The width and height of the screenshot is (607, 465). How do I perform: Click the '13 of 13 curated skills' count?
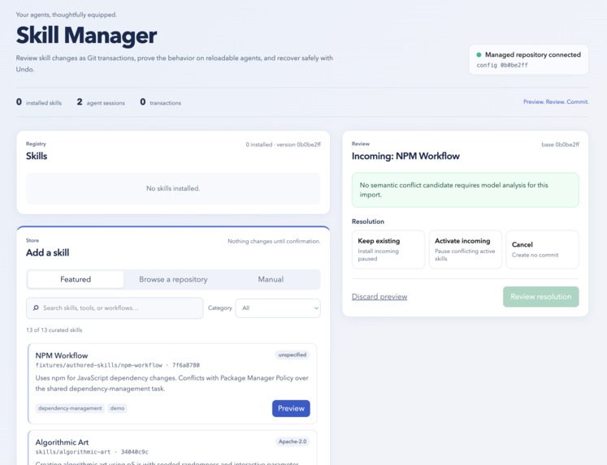coord(54,330)
